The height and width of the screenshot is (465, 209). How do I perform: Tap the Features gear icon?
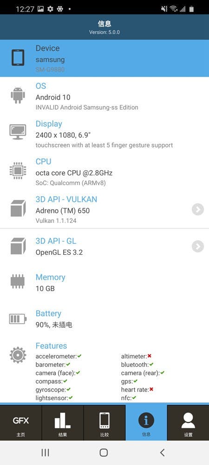[18, 355]
